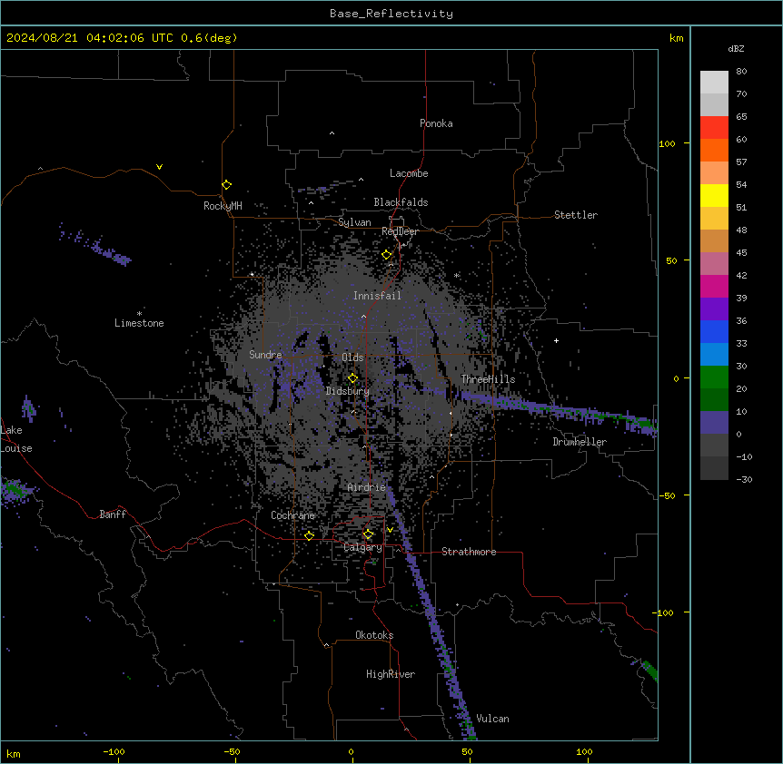The image size is (783, 764).
Task: Click the bright yellow 54-51 dBZ legend swatch
Action: click(714, 195)
